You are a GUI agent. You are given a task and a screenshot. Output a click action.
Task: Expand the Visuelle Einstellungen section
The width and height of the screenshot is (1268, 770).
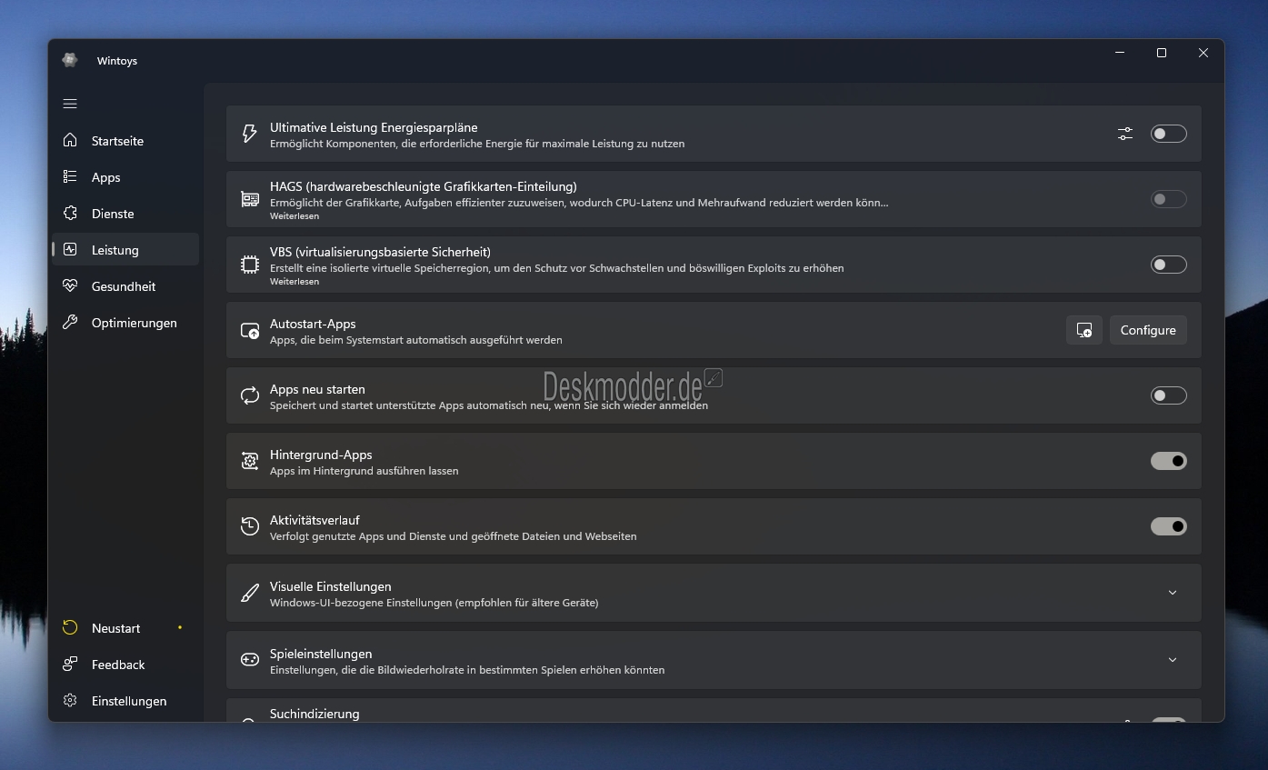pyautogui.click(x=1172, y=593)
